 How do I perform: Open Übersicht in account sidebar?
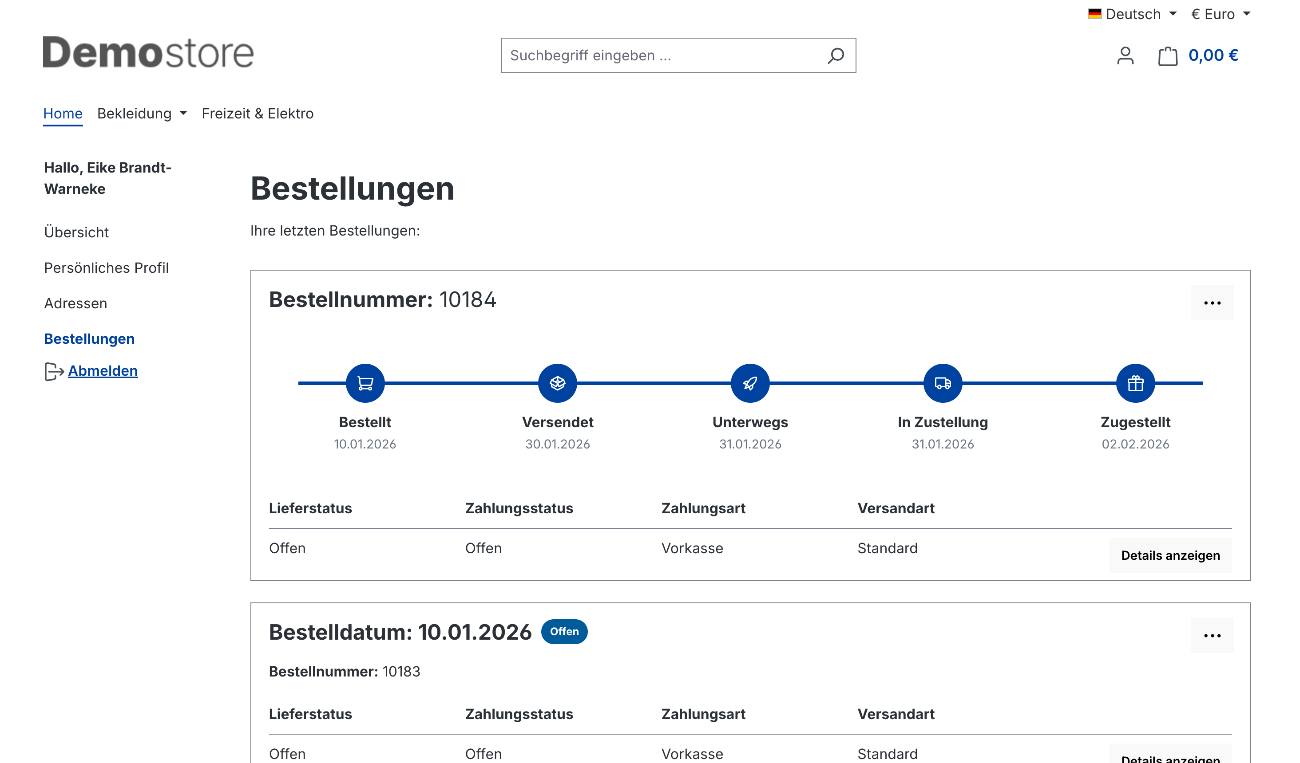pyautogui.click(x=76, y=232)
